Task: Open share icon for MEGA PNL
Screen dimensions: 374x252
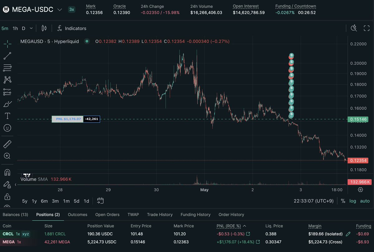Action: pos(258,242)
